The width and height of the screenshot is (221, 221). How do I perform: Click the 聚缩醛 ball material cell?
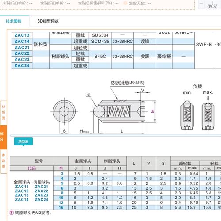[x=164, y=57]
